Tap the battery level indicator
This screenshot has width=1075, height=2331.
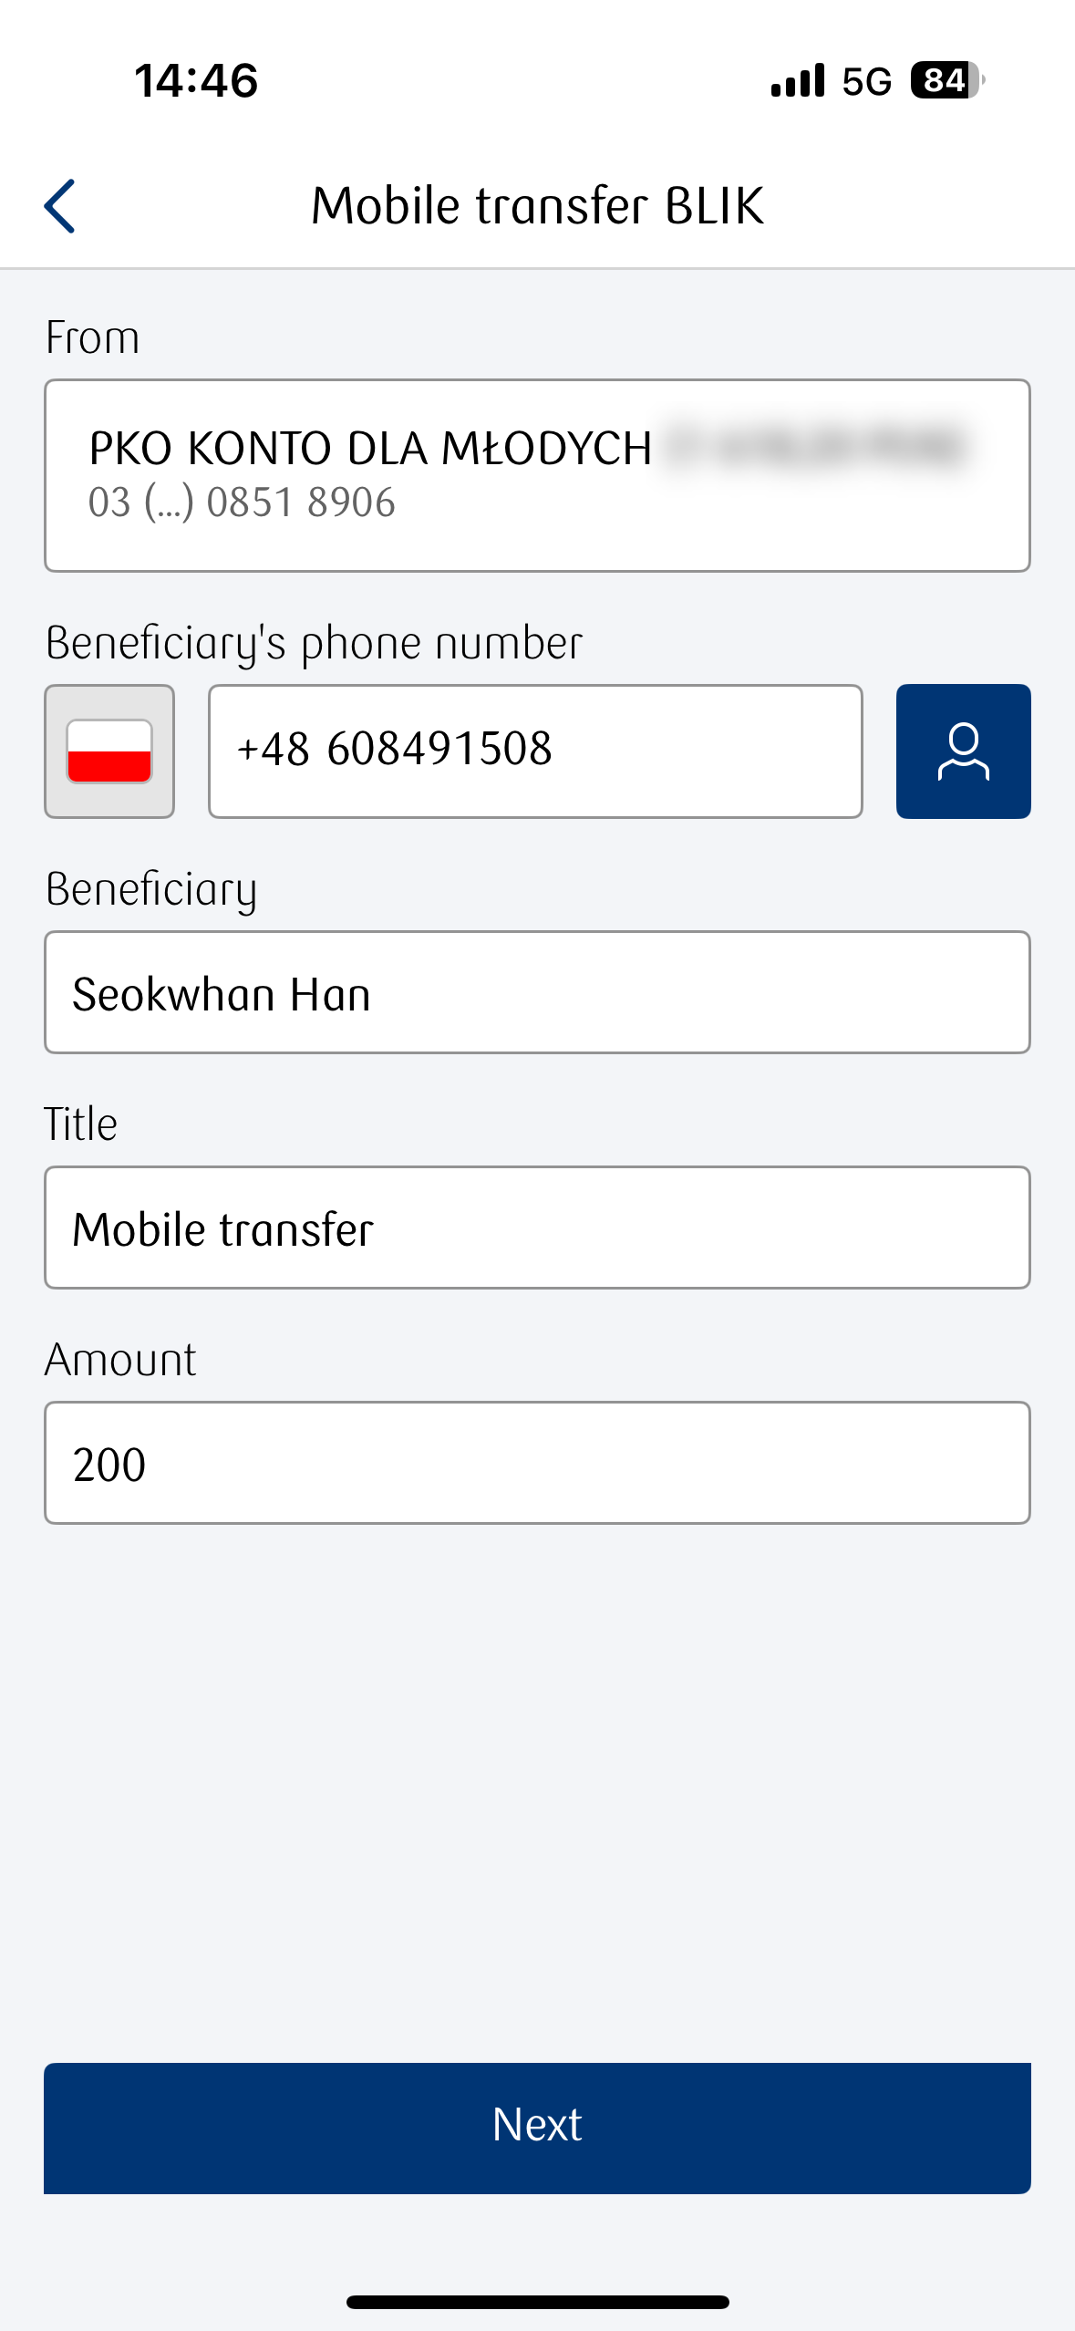pos(946,80)
